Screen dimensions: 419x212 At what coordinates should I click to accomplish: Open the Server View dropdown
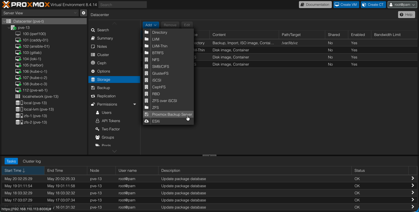click(x=40, y=13)
